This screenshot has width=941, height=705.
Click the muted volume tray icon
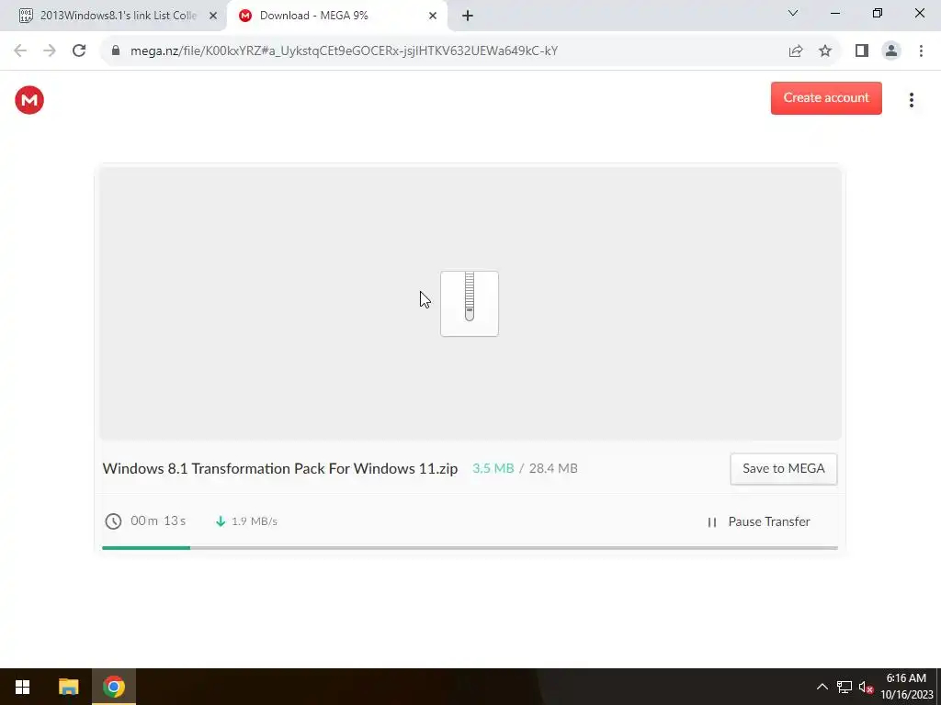click(x=866, y=687)
